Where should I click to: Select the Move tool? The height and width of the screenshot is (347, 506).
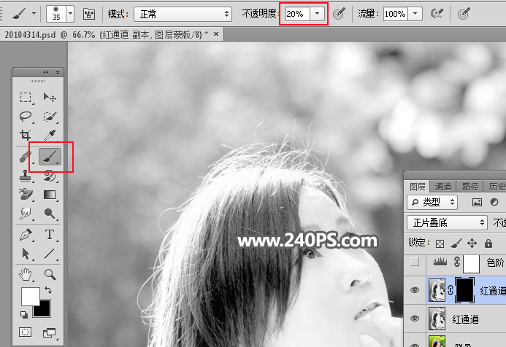point(50,97)
